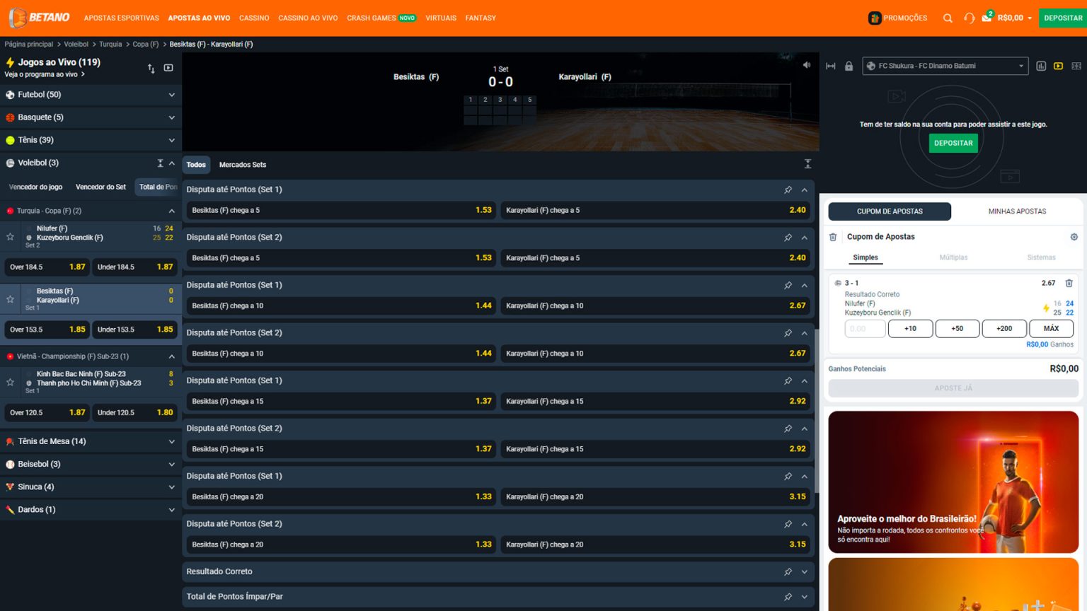
Task: Mute the match sound speaker icon
Action: (807, 65)
